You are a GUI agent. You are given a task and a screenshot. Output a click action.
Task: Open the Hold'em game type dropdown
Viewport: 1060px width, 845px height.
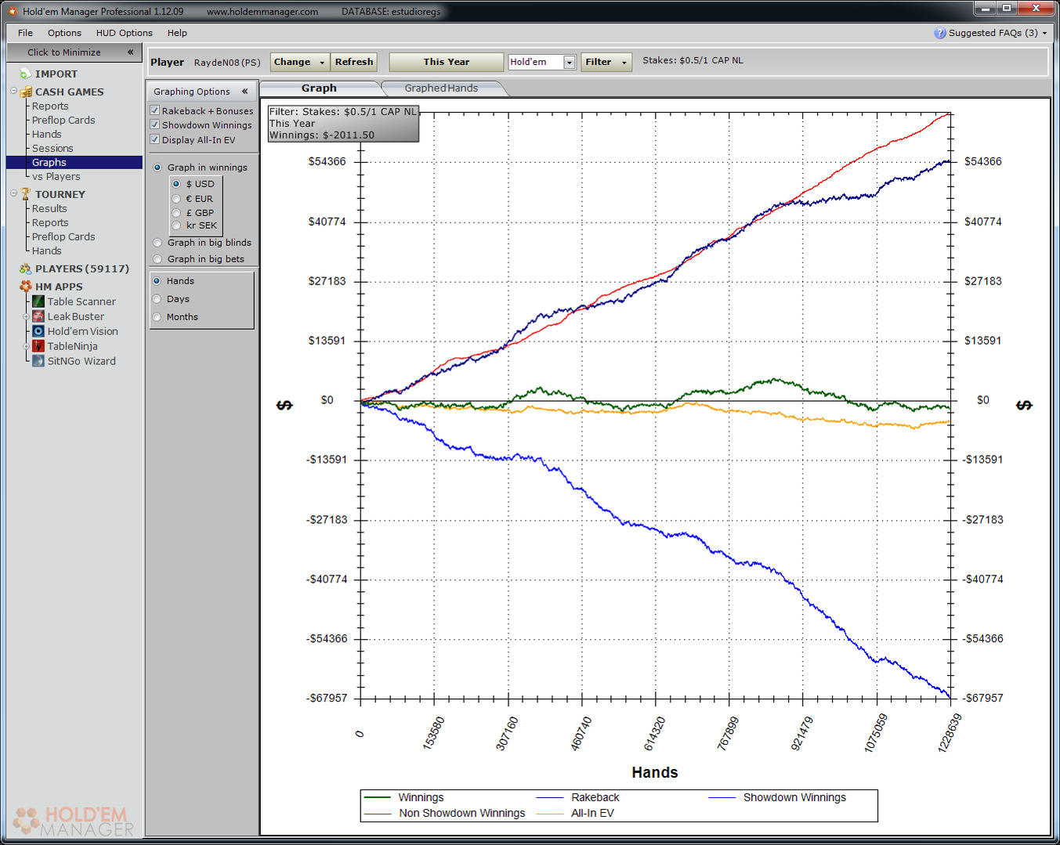(x=570, y=62)
